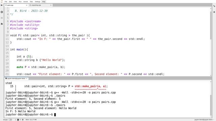
Task: Click 'the_pair.second' in line 11
Action: (x=110, y=39)
